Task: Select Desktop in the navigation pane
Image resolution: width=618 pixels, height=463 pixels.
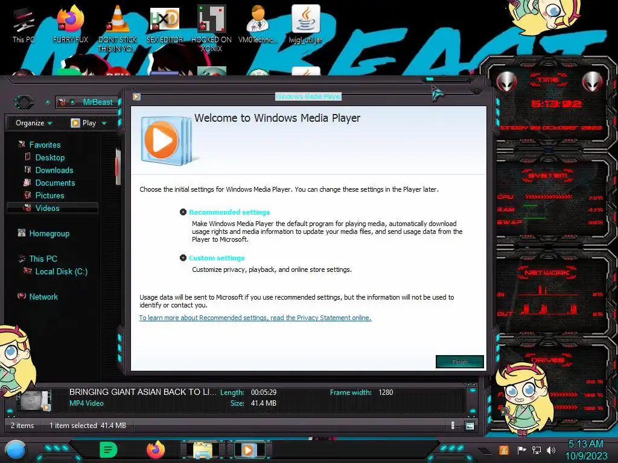Action: click(x=50, y=157)
